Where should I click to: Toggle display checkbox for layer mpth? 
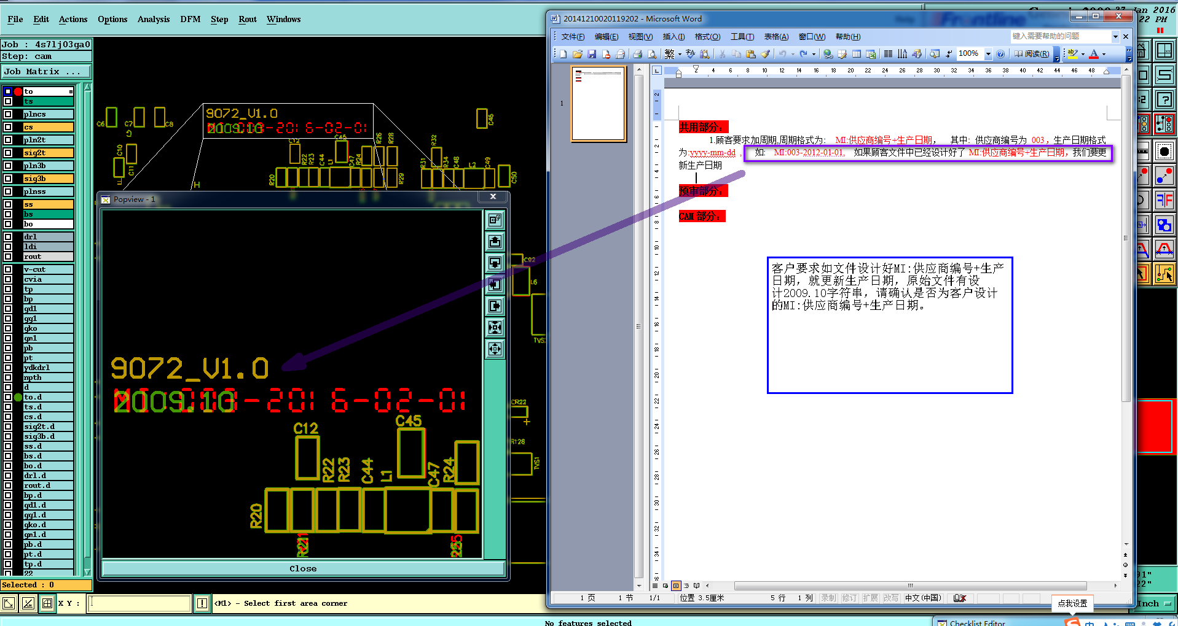click(x=8, y=377)
